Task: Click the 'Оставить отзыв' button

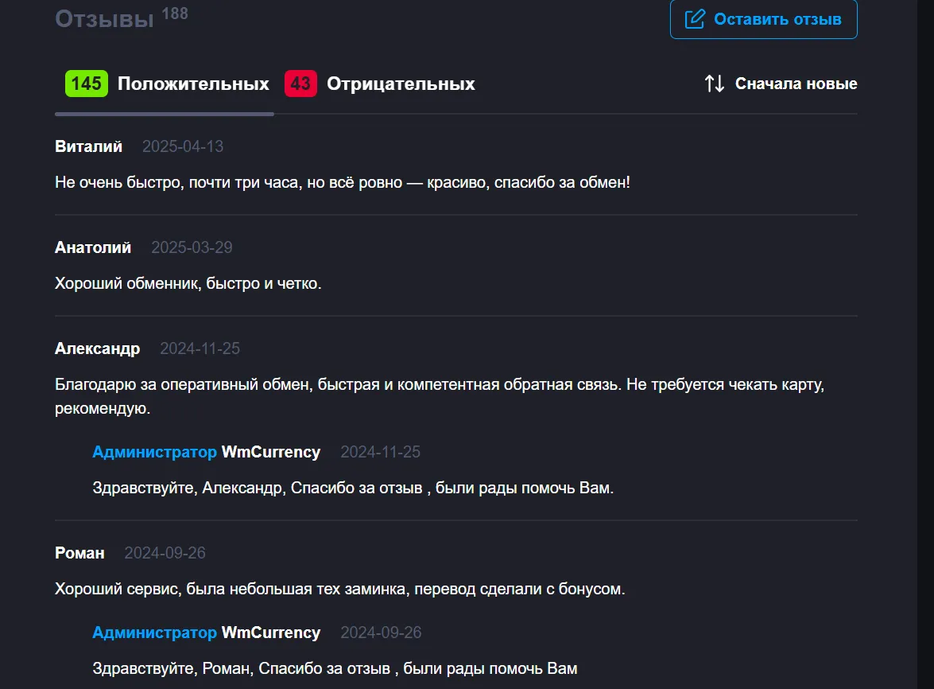Action: click(x=763, y=19)
